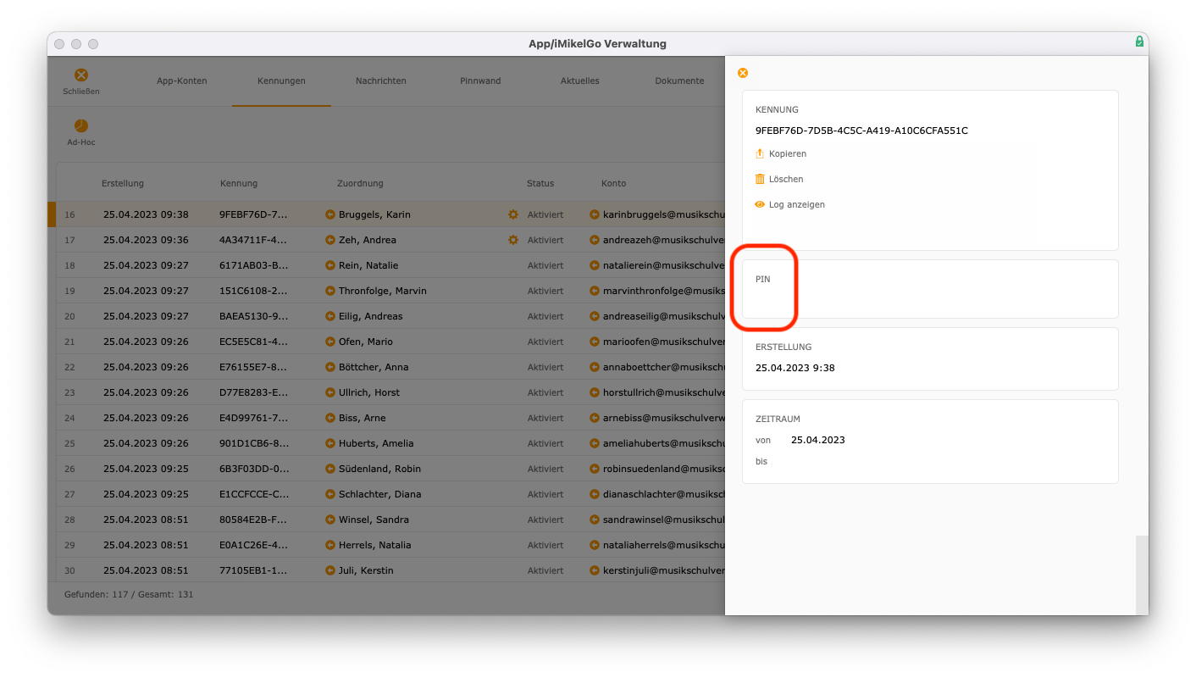Sort by the Erstellung column header
The width and height of the screenshot is (1196, 678).
click(x=123, y=183)
